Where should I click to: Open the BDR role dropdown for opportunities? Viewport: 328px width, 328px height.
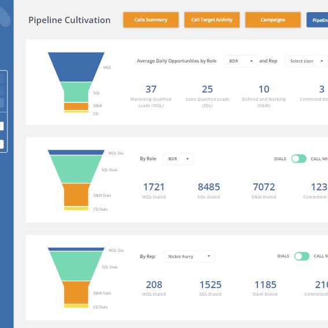click(241, 61)
